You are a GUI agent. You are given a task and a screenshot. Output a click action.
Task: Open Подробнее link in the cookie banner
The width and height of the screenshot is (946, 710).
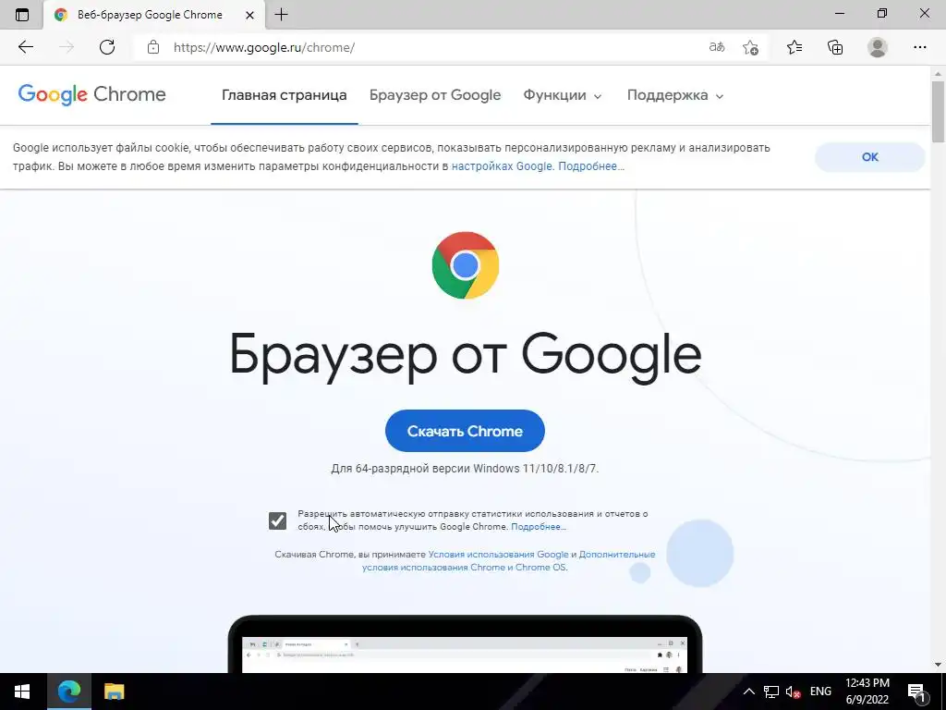click(591, 166)
